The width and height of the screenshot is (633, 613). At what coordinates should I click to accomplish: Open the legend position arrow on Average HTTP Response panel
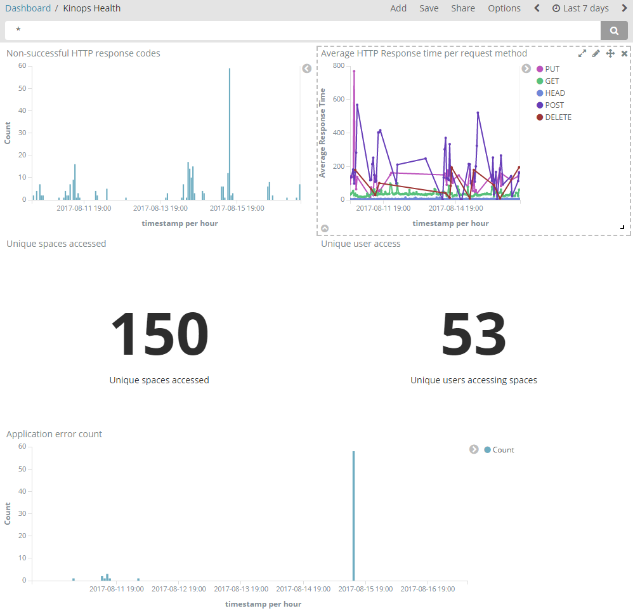click(x=526, y=68)
